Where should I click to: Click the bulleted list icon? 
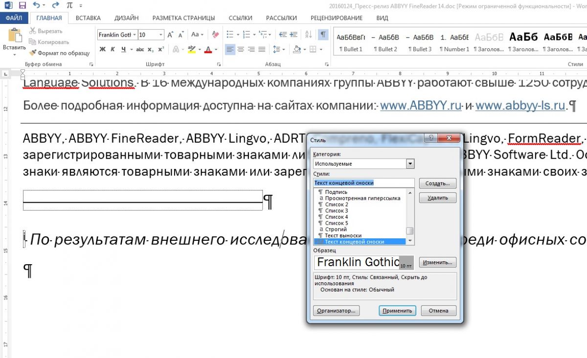click(229, 35)
